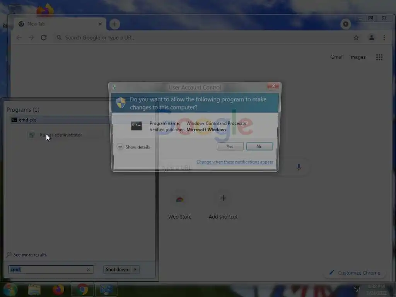Click Customize Chrome button
396x297 pixels.
tap(355, 273)
